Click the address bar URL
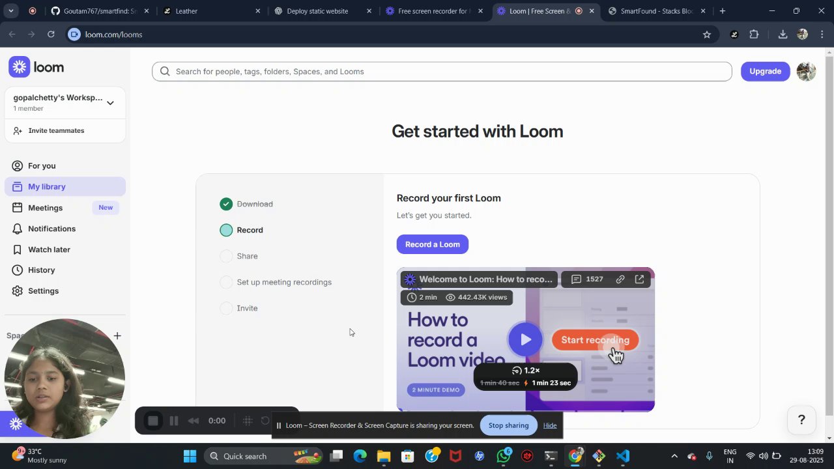 (x=113, y=35)
